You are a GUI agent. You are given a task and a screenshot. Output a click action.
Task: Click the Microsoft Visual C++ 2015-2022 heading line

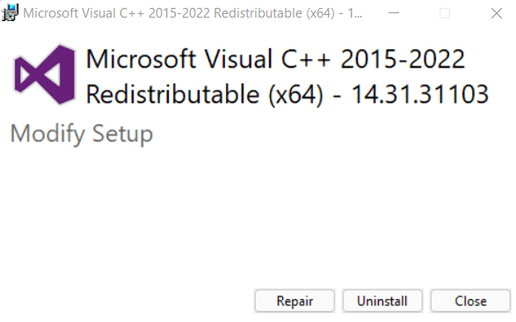point(275,59)
